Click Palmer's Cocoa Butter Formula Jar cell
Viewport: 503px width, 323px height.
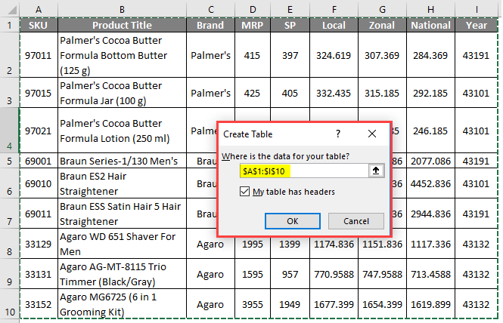(x=122, y=93)
